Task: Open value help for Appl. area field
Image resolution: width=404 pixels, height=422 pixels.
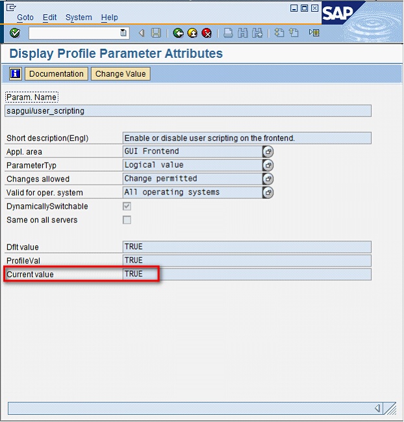Action: coord(268,152)
